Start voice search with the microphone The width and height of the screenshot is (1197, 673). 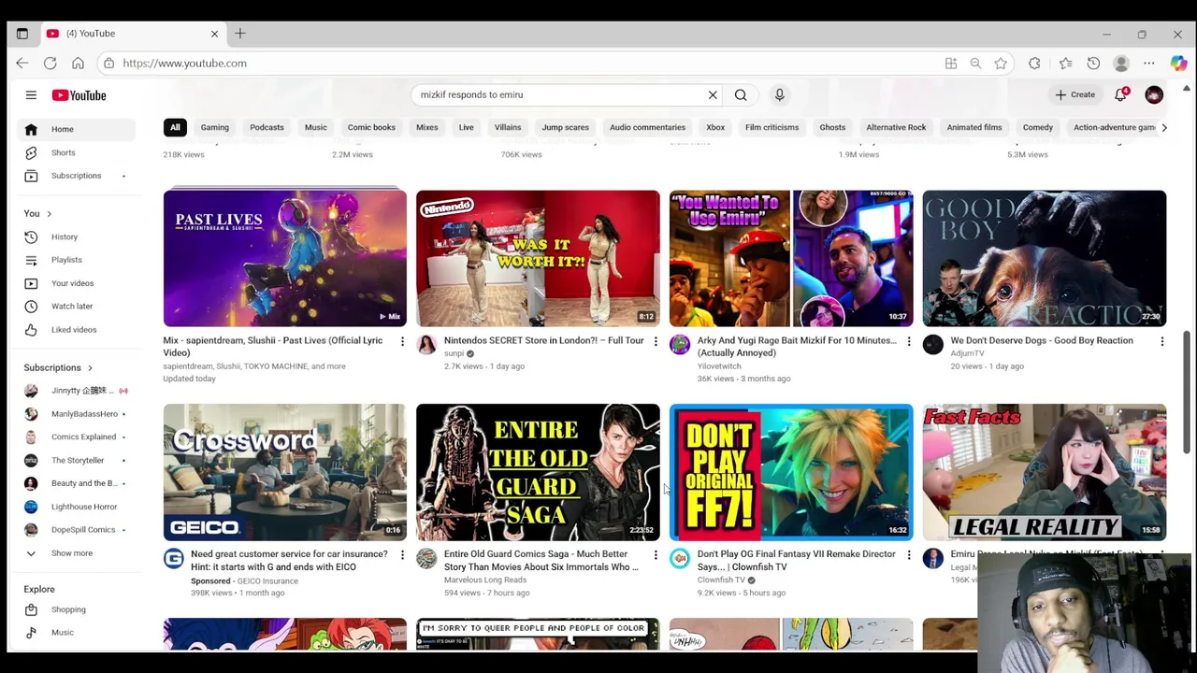point(779,94)
